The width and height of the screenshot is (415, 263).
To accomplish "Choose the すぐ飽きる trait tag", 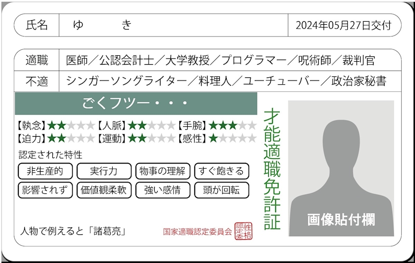I will pos(221,171).
